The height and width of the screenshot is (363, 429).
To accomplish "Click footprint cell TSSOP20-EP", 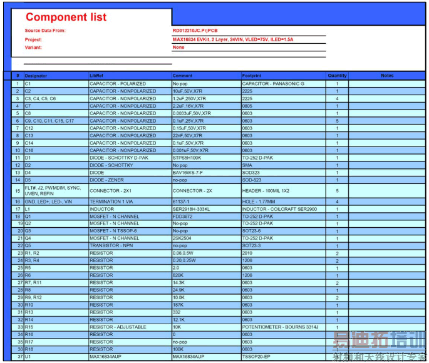I will tap(284, 357).
